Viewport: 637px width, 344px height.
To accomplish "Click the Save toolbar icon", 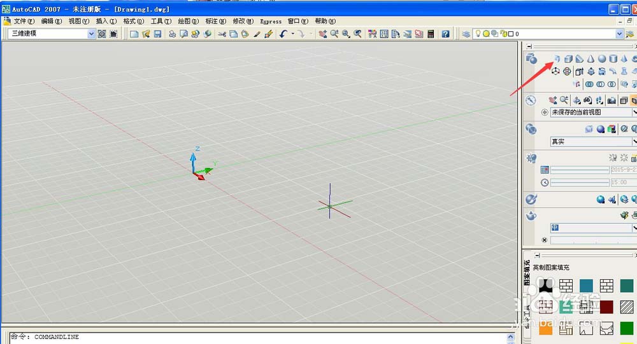I will click(157, 34).
